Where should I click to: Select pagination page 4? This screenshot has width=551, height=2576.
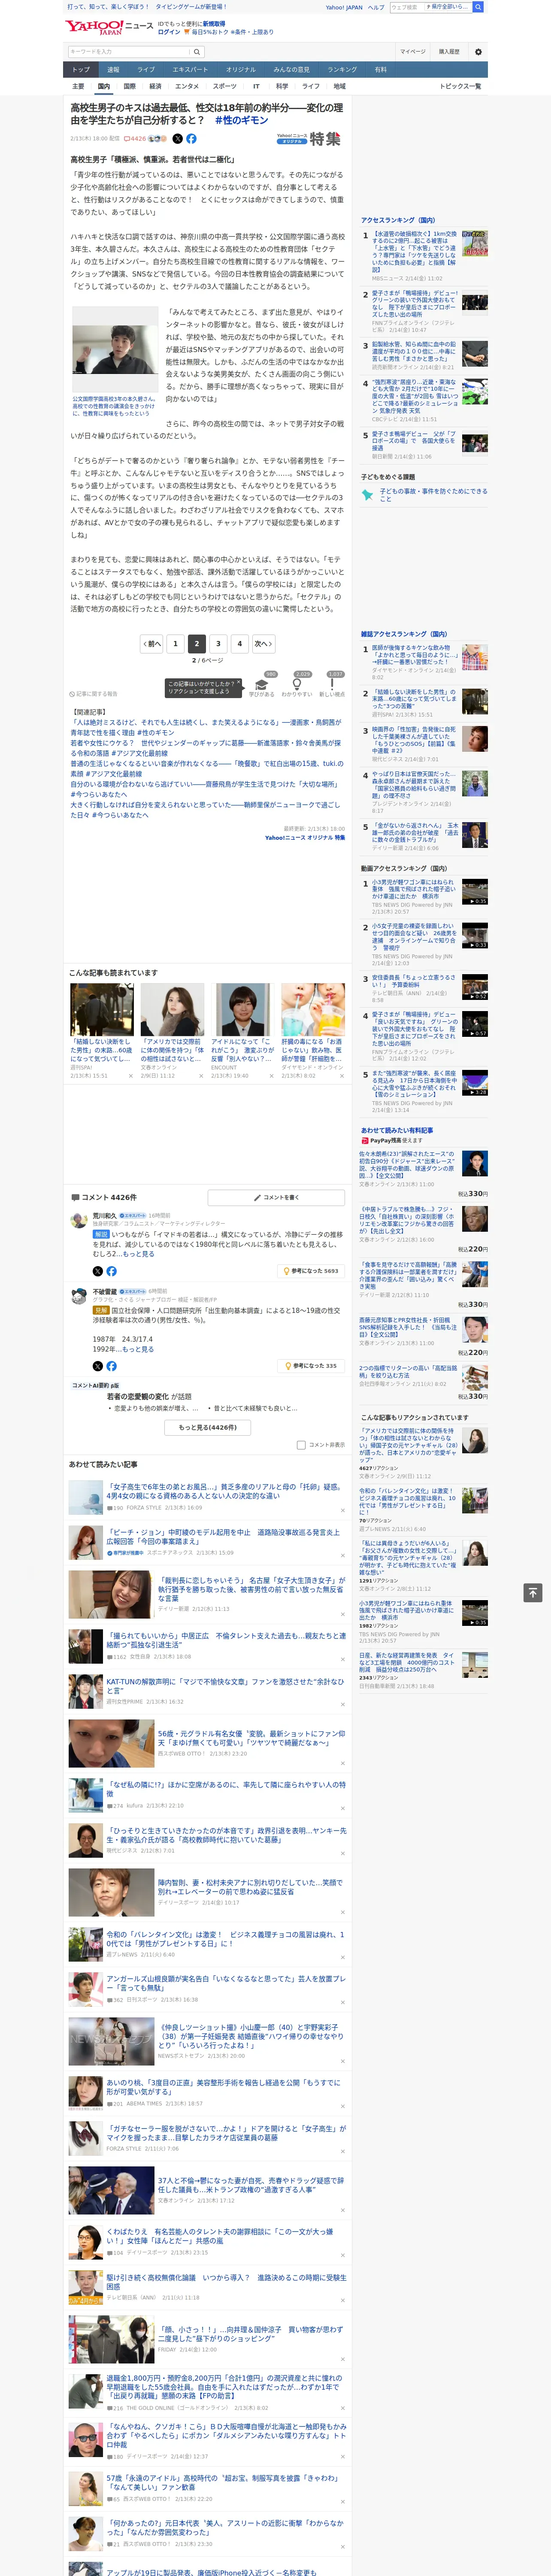point(240,643)
